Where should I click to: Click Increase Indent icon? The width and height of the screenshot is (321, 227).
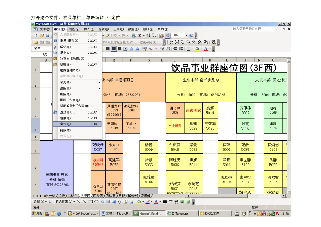(x=181, y=49)
